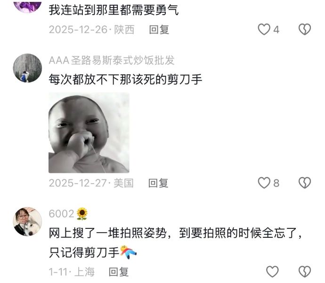Open AAA圣路易斯泰式炒饭批发 avatar
This screenshot has width=325, height=283.
(x=27, y=68)
